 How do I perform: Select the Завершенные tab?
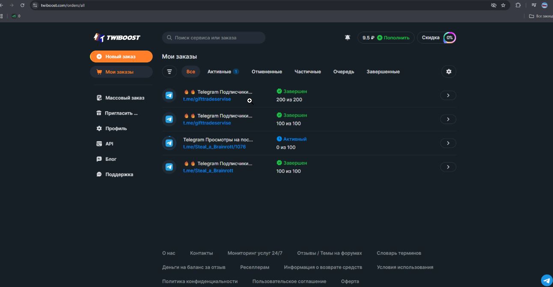click(x=383, y=72)
